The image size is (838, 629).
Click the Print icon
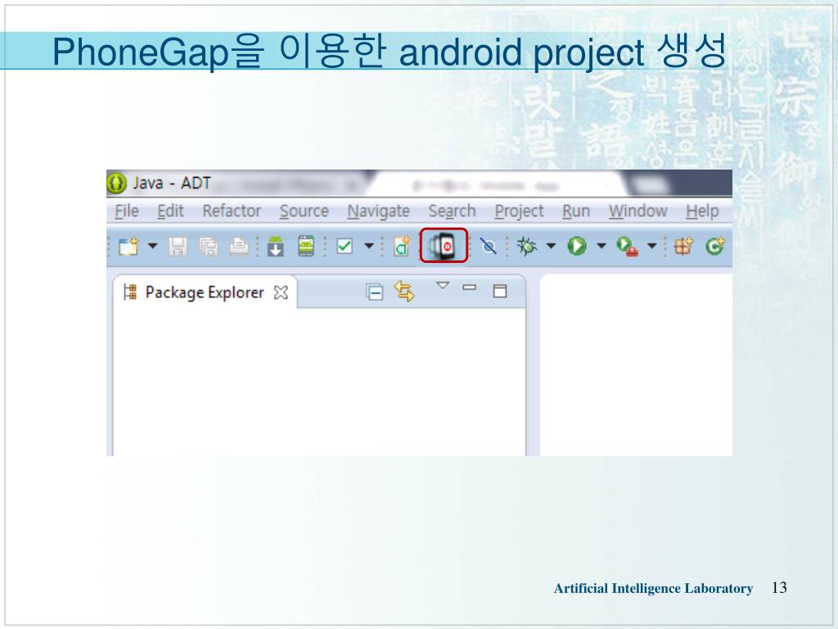click(239, 247)
